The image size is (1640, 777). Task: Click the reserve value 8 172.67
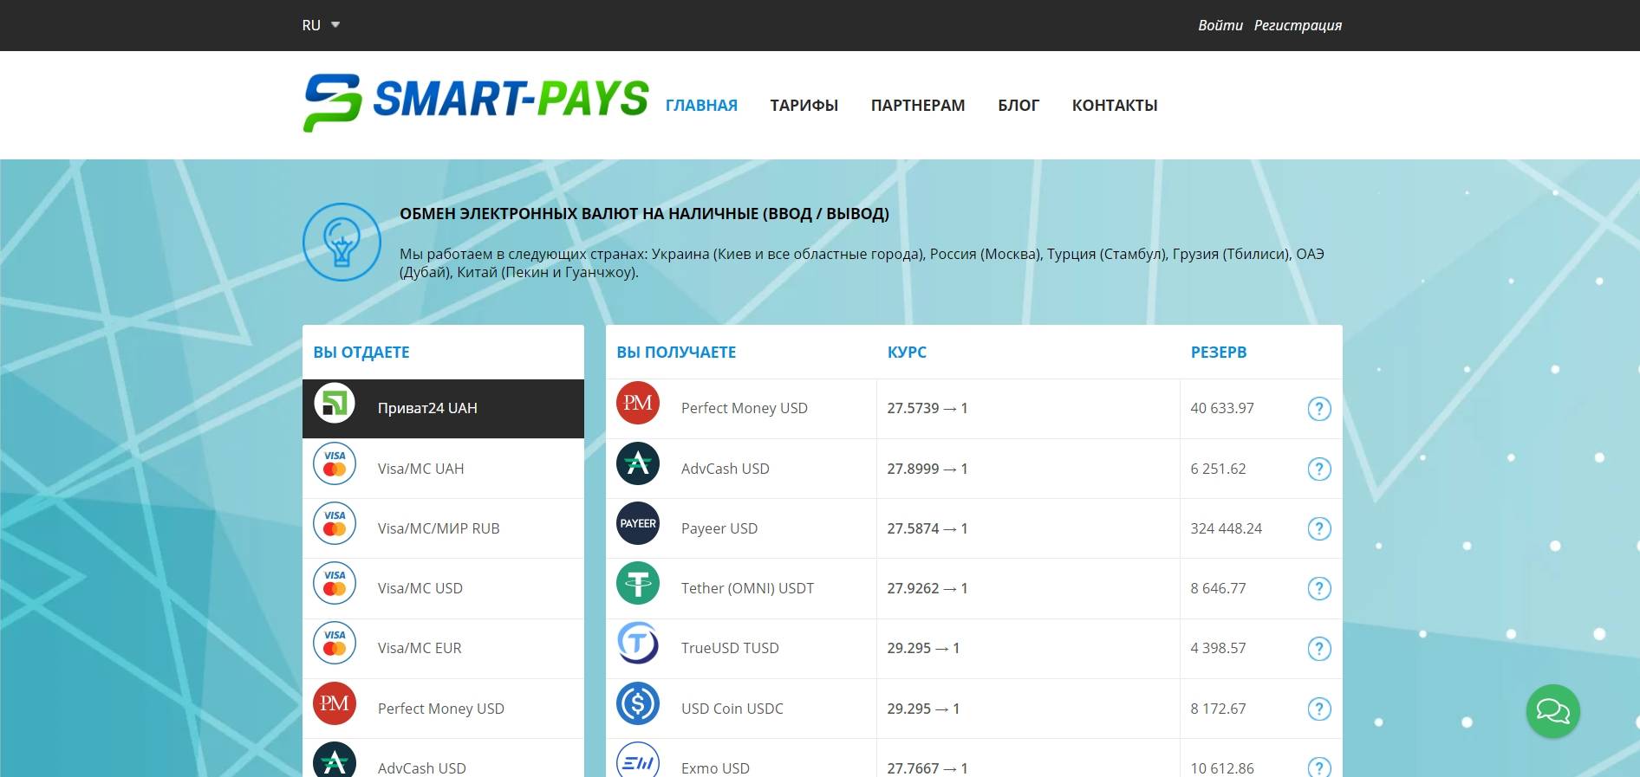click(x=1218, y=709)
